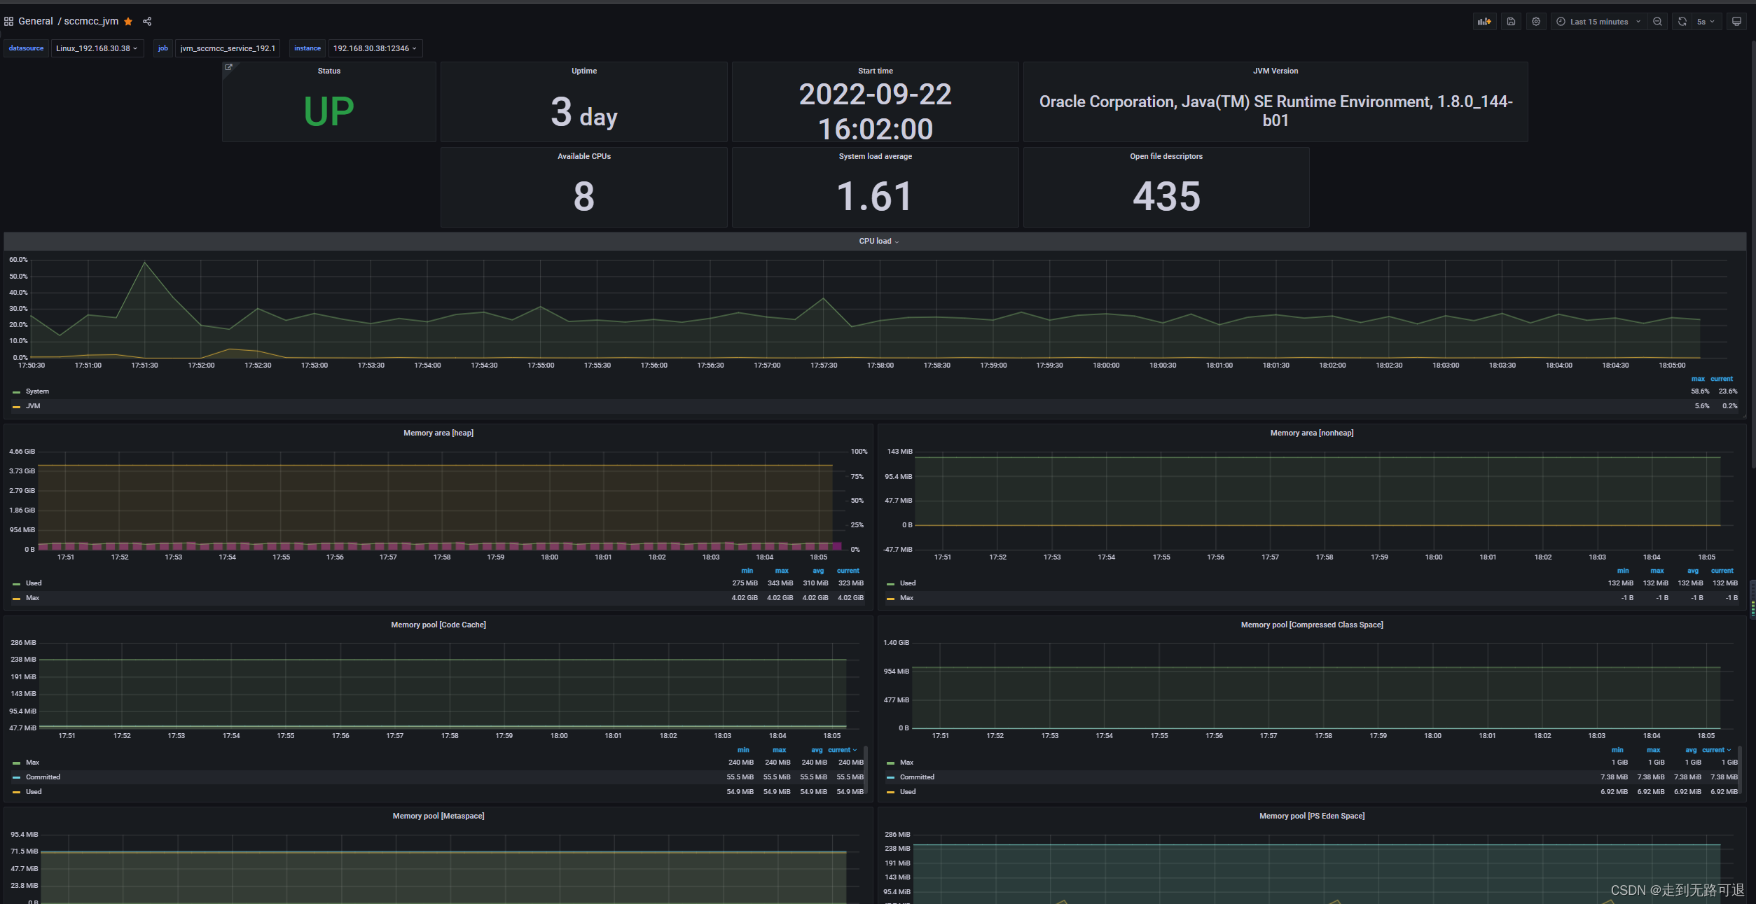Zoom out the time range

(x=1657, y=22)
